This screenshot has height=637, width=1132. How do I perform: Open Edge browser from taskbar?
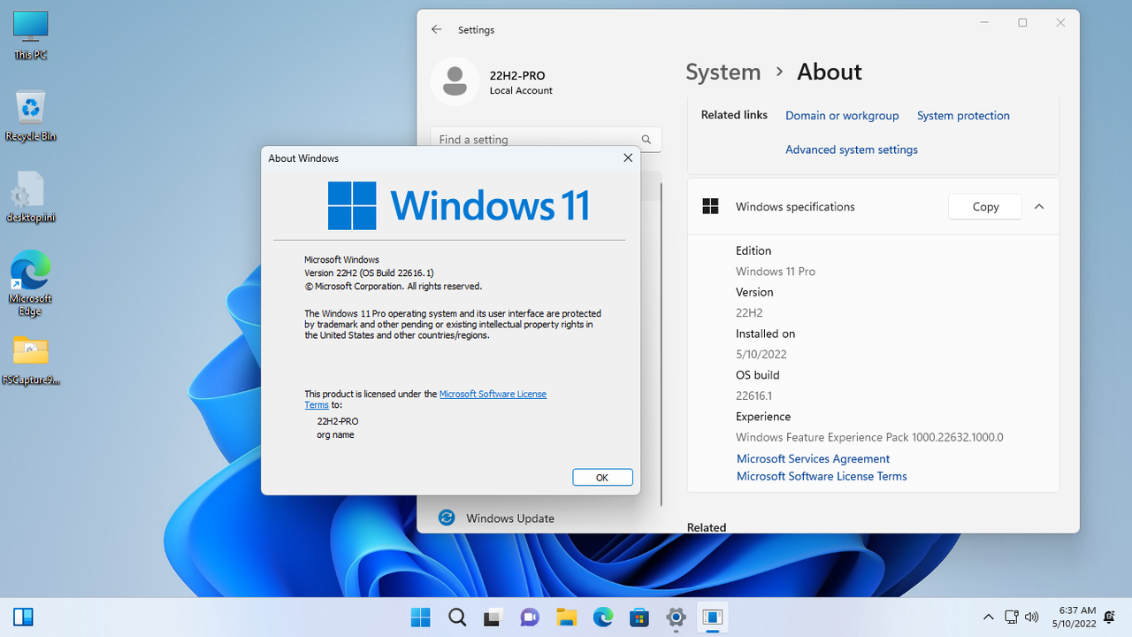coord(602,617)
